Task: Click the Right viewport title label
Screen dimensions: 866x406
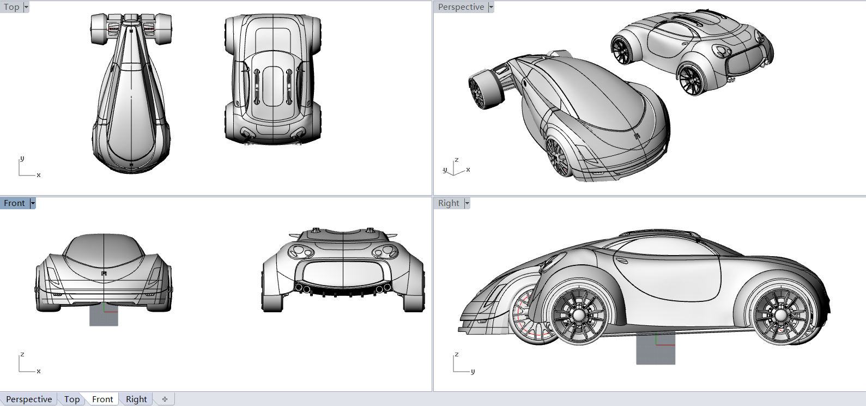Action: click(449, 203)
